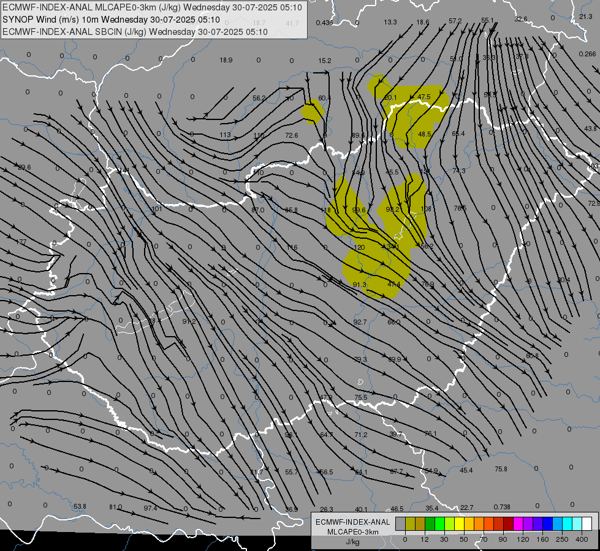
Task: Click the 72.6 value on the map
Action: pos(292,135)
